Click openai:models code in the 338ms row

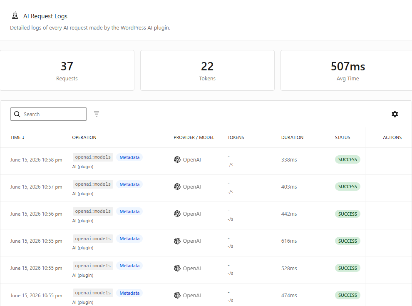(x=93, y=157)
